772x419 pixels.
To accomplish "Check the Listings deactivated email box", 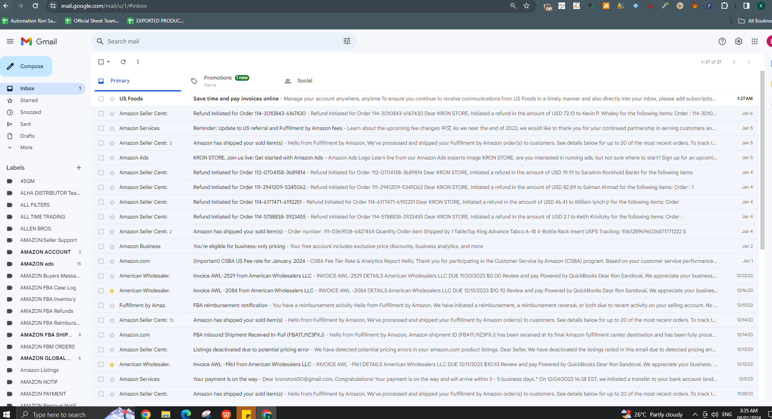I will (x=101, y=350).
